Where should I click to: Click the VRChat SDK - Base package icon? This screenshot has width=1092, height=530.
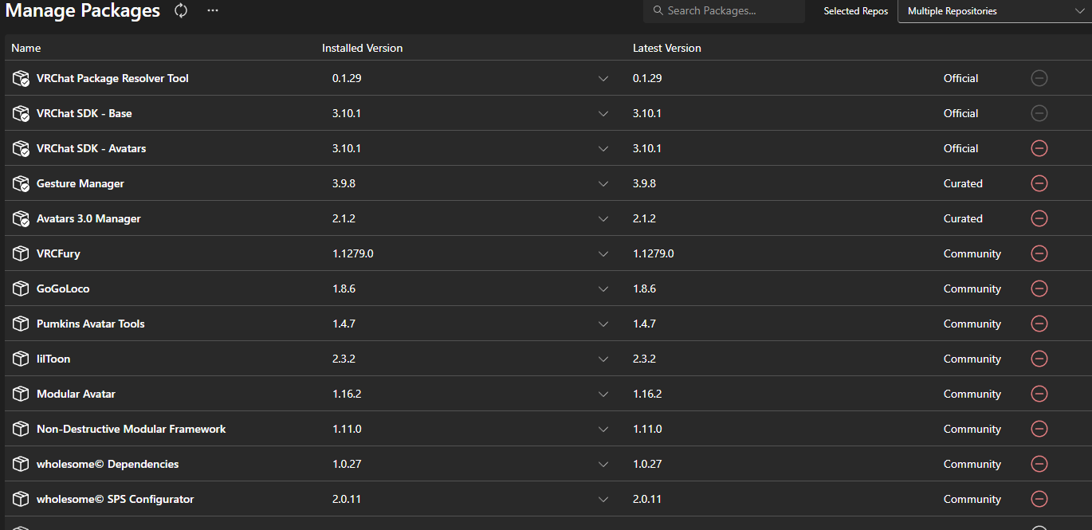point(21,113)
